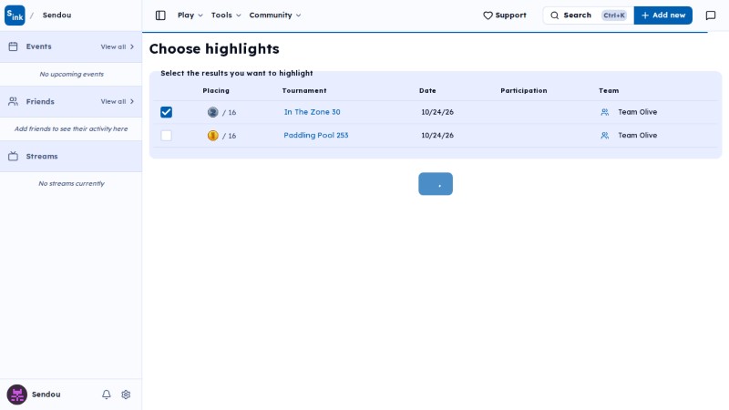Open the chat bubble icon
This screenshot has height=410, width=729.
[x=711, y=15]
